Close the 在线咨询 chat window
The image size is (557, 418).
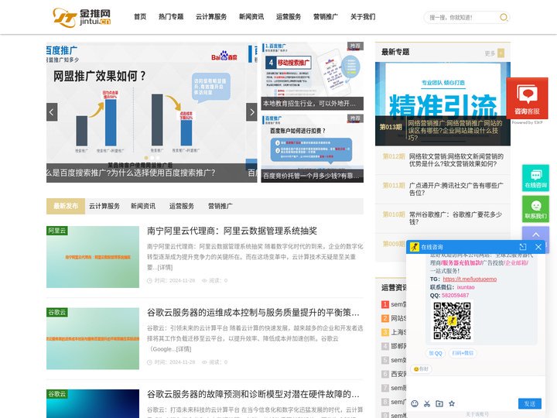[x=538, y=247]
